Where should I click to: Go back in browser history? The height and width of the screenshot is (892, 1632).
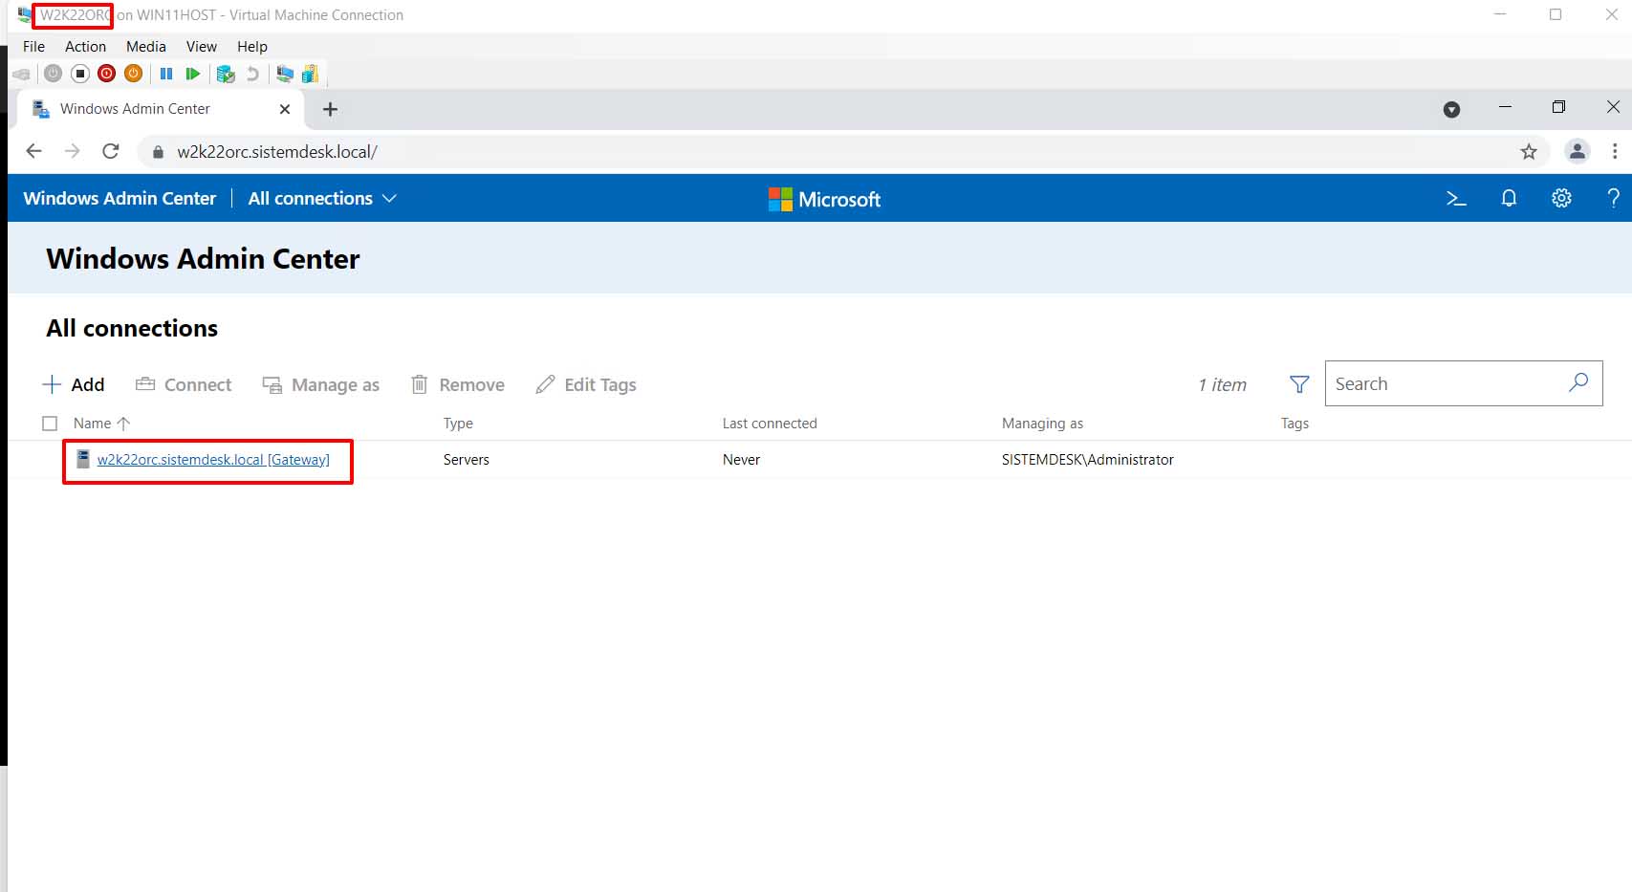[34, 151]
